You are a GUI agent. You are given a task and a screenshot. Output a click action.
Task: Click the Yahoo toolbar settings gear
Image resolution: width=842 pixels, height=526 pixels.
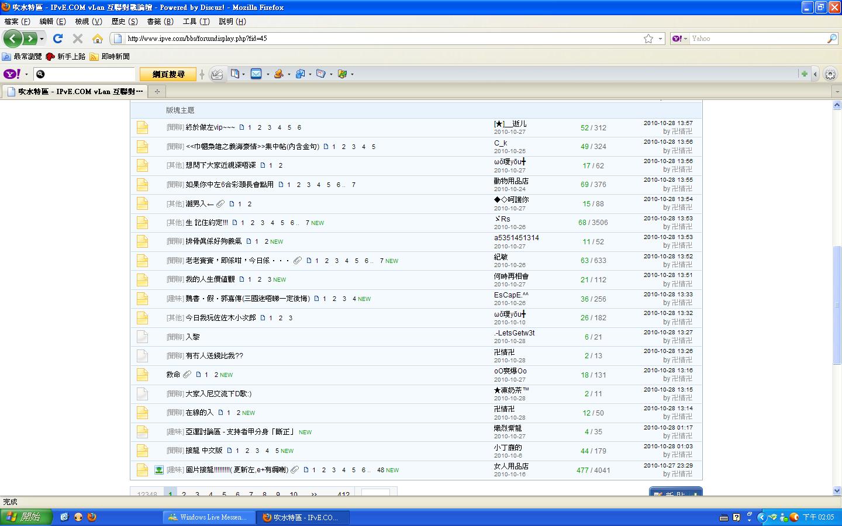pos(830,74)
